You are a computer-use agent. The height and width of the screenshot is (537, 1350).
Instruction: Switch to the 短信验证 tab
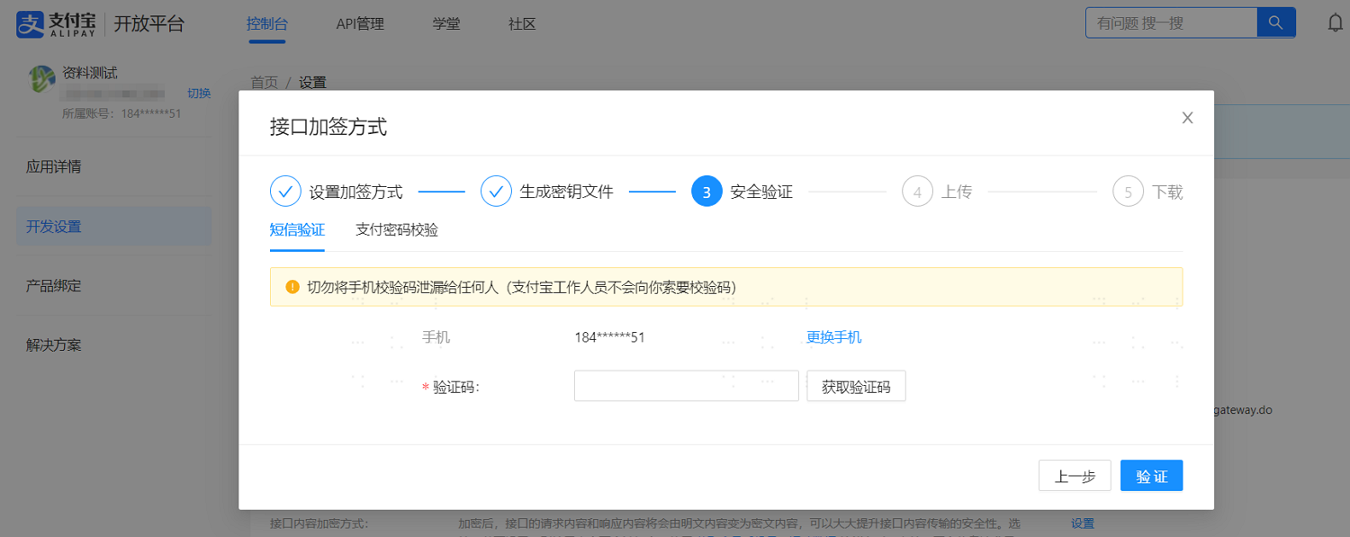(x=297, y=229)
